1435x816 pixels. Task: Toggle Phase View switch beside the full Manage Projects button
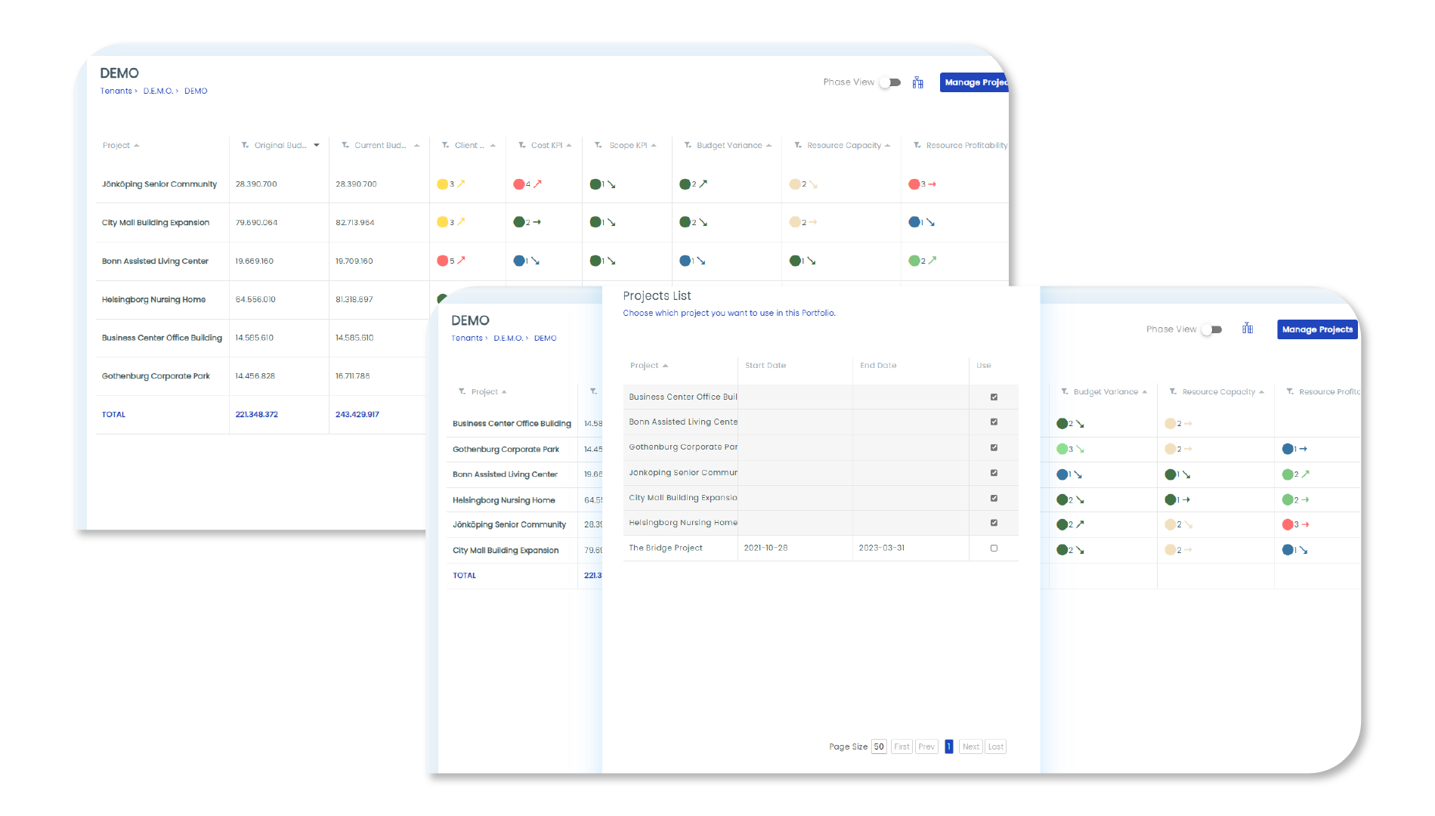click(1213, 329)
